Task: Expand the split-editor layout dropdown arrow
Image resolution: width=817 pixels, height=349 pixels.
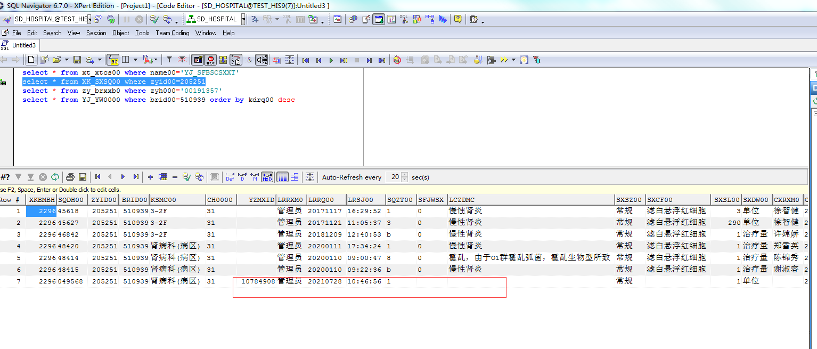Action: click(135, 60)
